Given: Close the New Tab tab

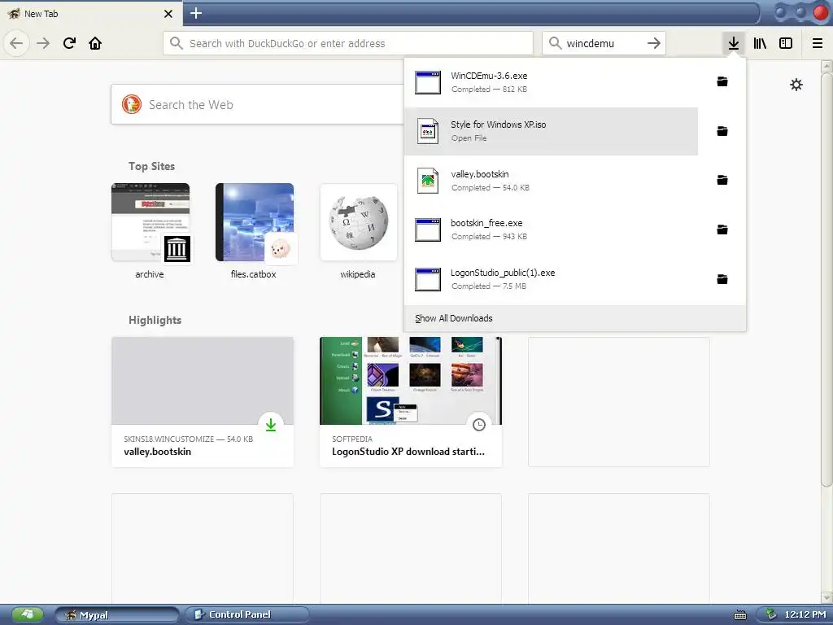Looking at the screenshot, I should click(168, 14).
